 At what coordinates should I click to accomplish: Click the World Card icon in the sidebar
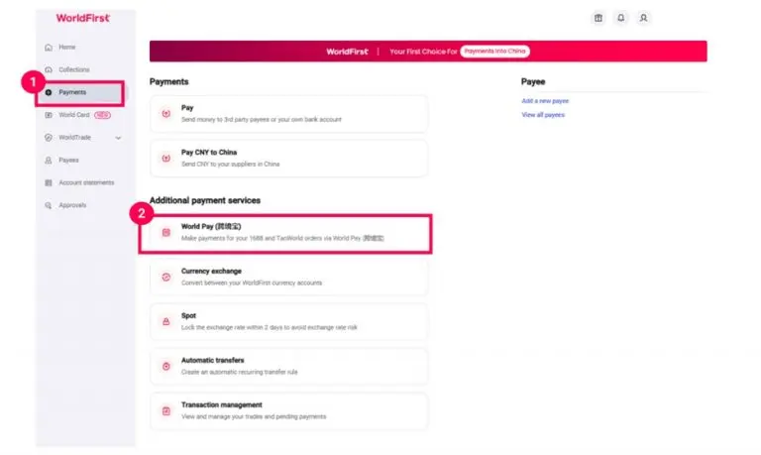(x=49, y=115)
